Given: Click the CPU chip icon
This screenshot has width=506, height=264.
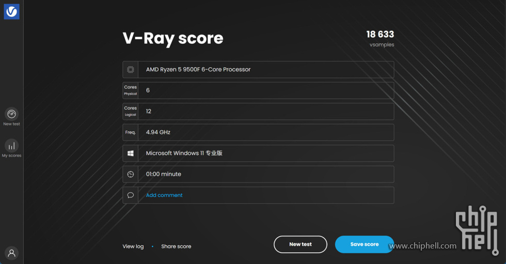Looking at the screenshot, I should 130,69.
